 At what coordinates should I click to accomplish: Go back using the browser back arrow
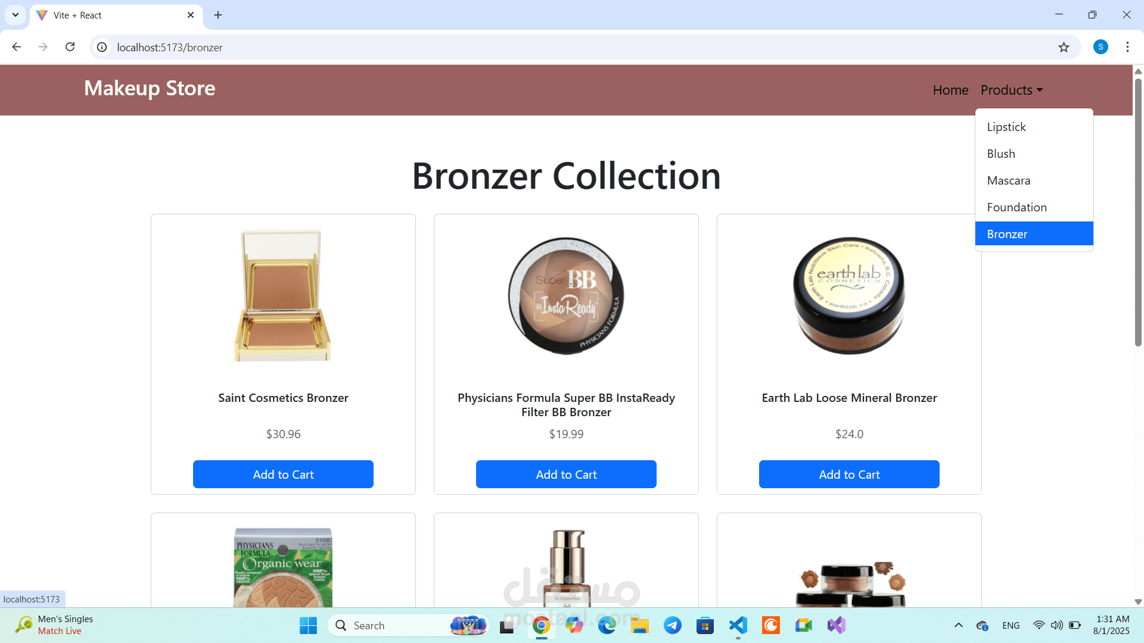click(x=17, y=47)
